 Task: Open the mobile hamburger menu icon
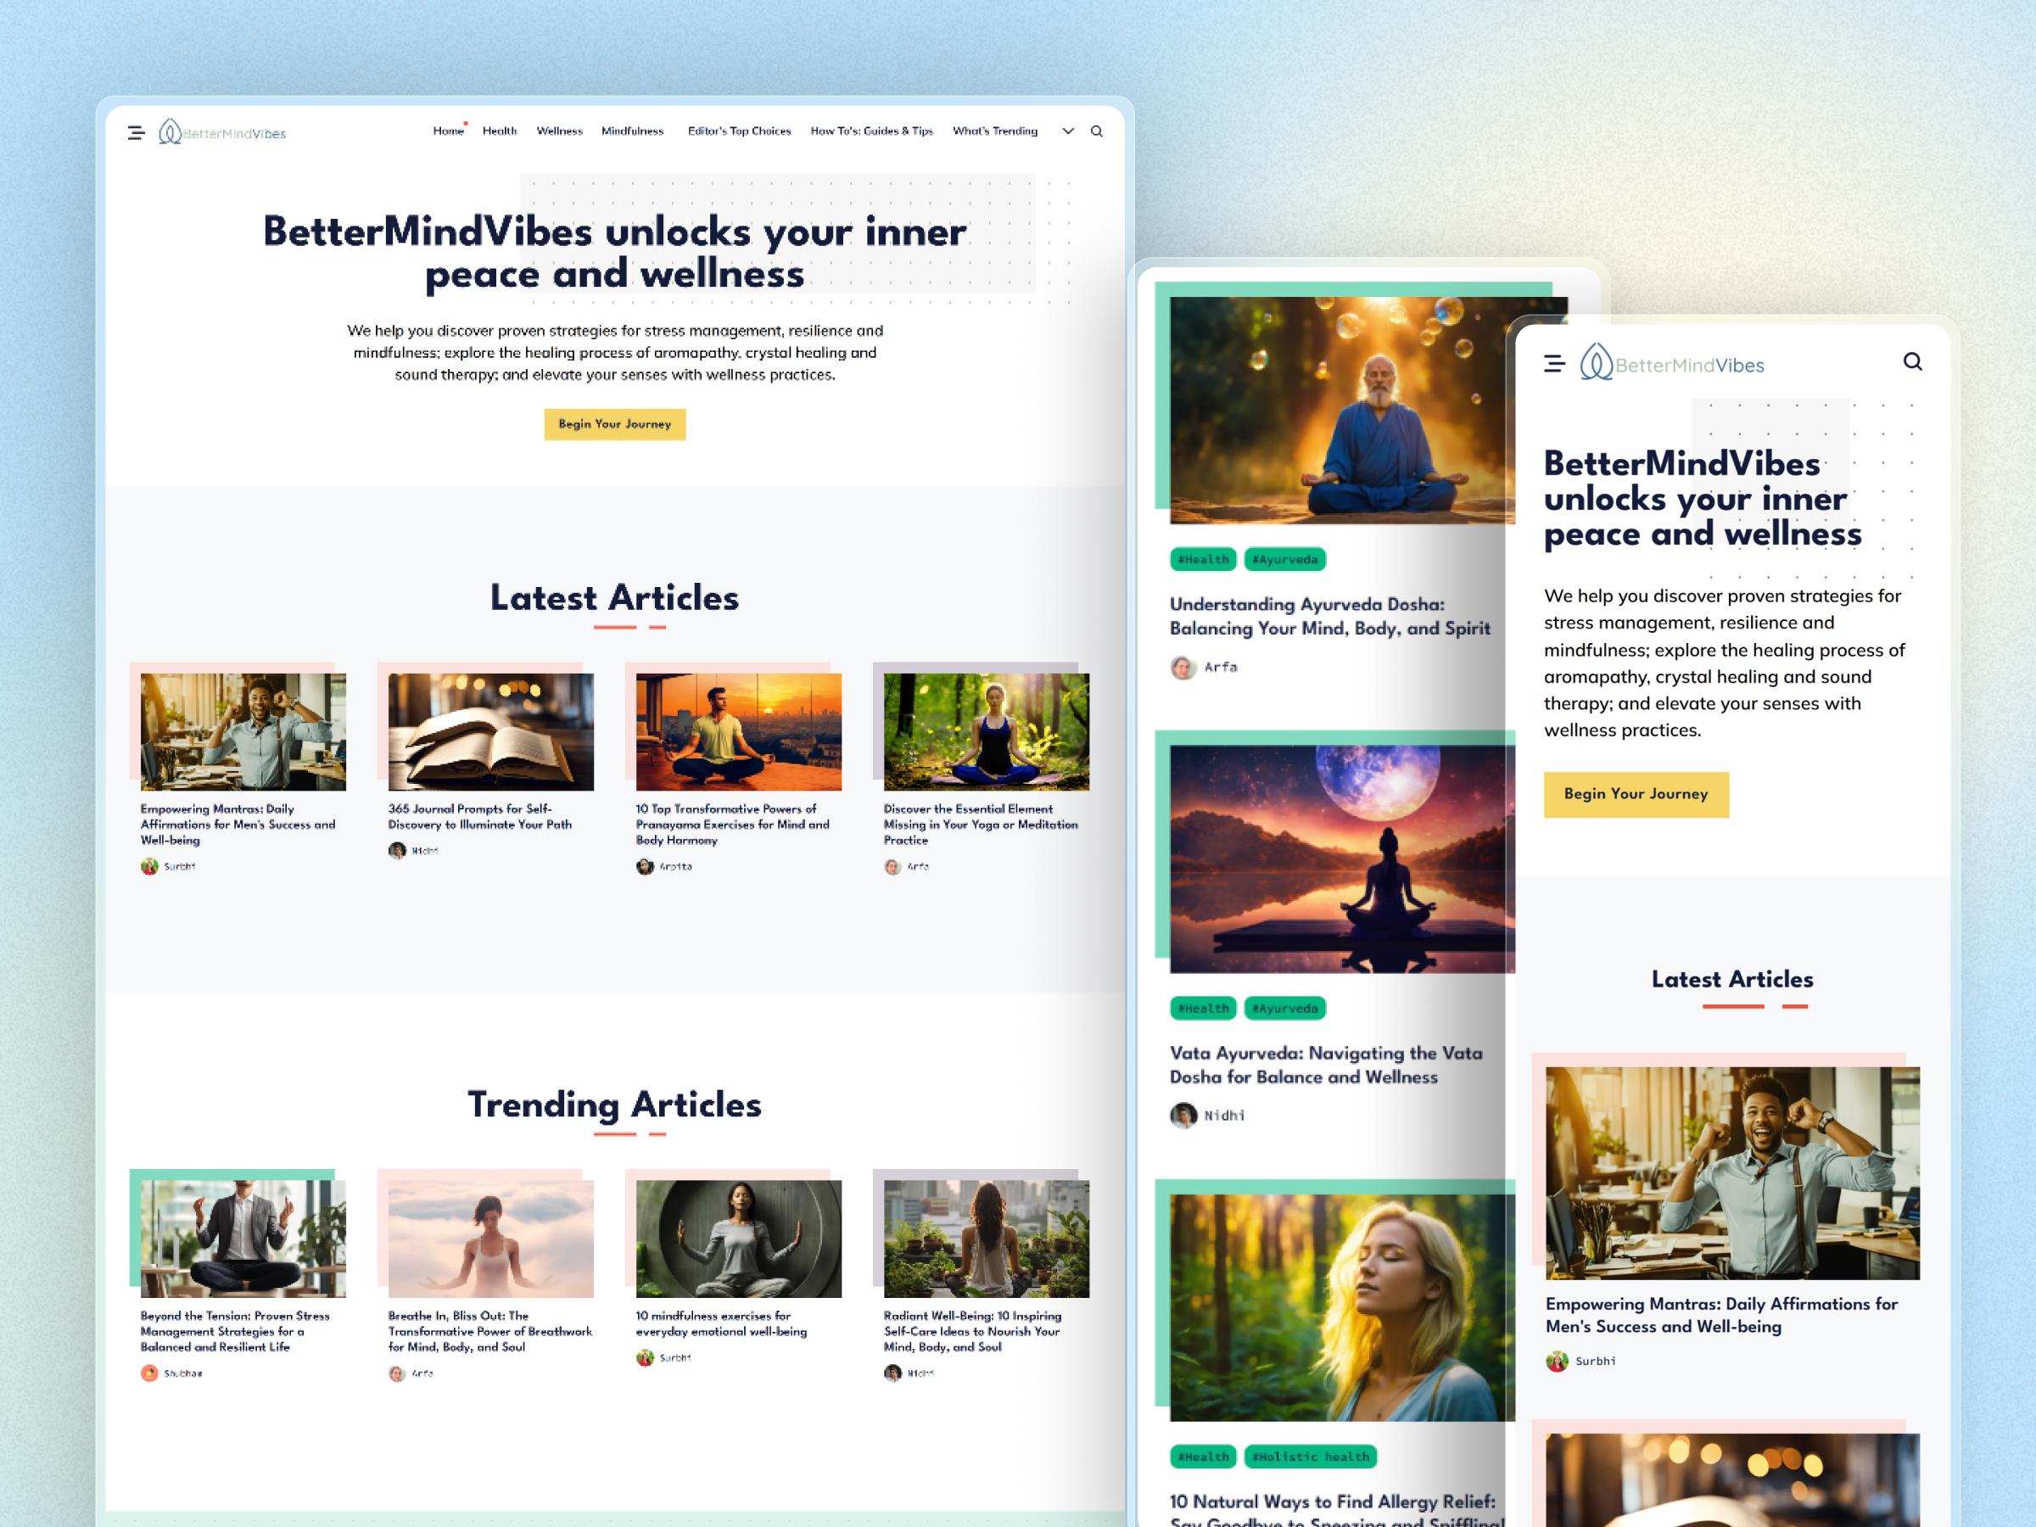1555,364
